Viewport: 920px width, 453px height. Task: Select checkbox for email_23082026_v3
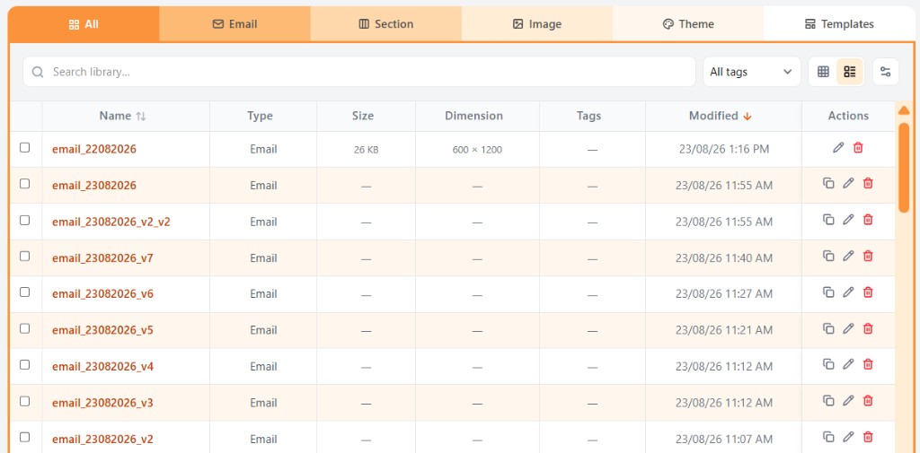pyautogui.click(x=24, y=402)
